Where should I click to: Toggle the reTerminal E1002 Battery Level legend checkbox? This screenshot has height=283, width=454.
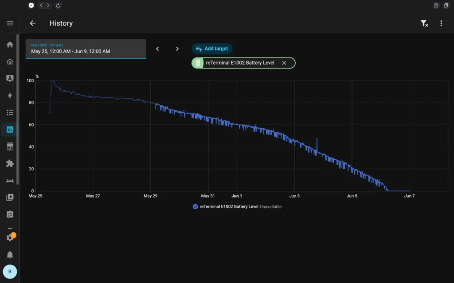[x=196, y=207]
